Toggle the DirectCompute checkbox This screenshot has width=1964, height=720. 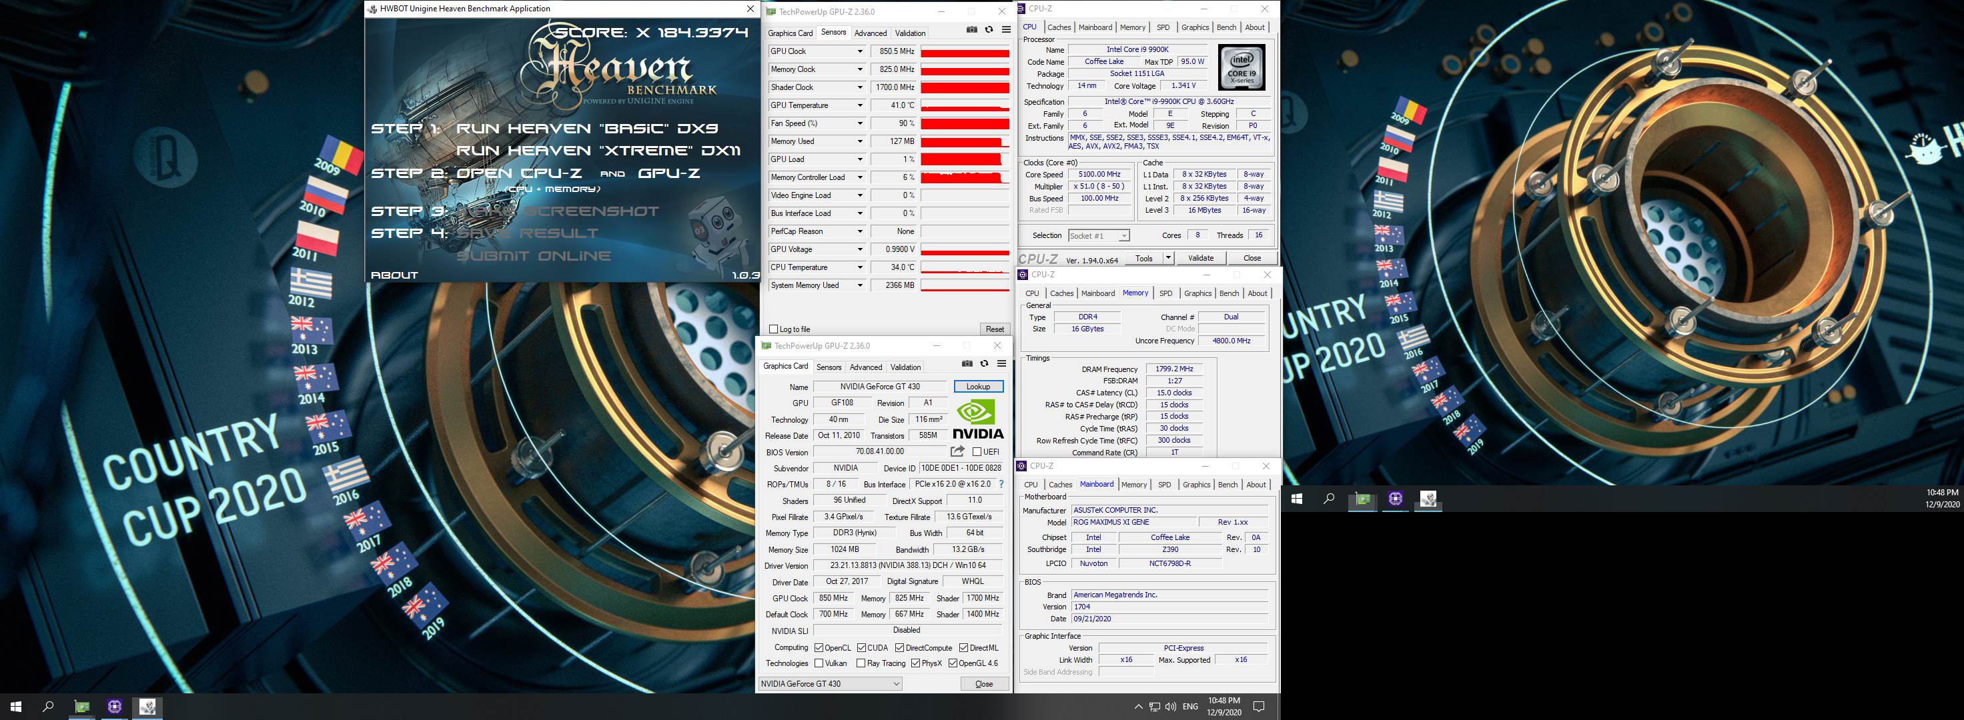point(900,647)
